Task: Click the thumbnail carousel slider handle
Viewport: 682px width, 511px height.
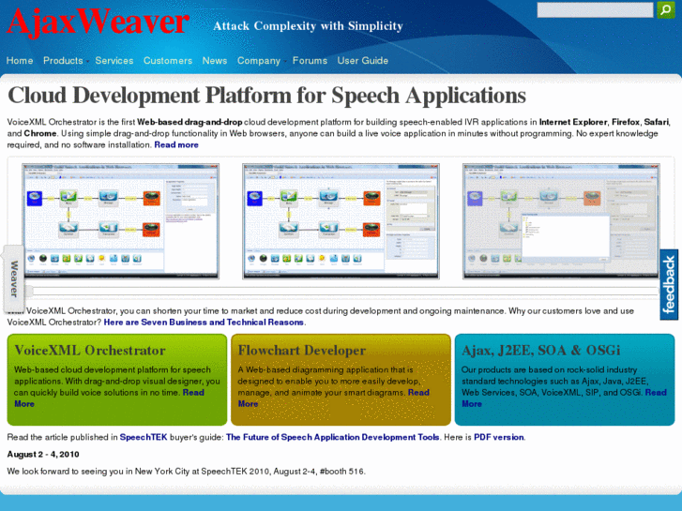Action: 29,291
